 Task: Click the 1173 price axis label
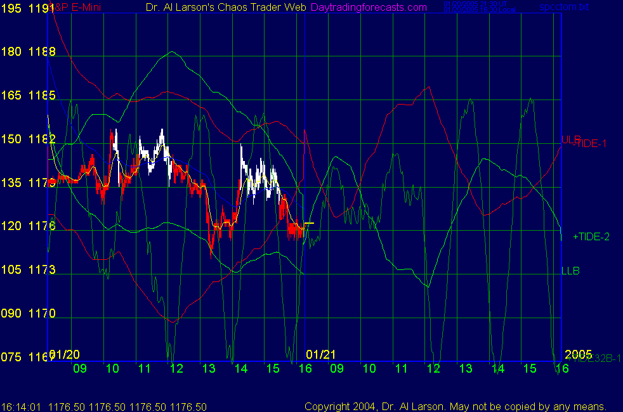[x=43, y=270]
